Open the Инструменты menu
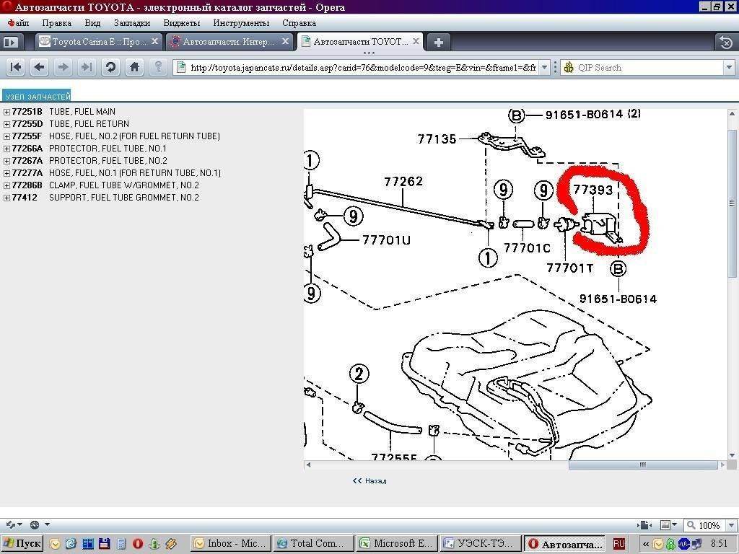This screenshot has width=739, height=554. coord(241,23)
